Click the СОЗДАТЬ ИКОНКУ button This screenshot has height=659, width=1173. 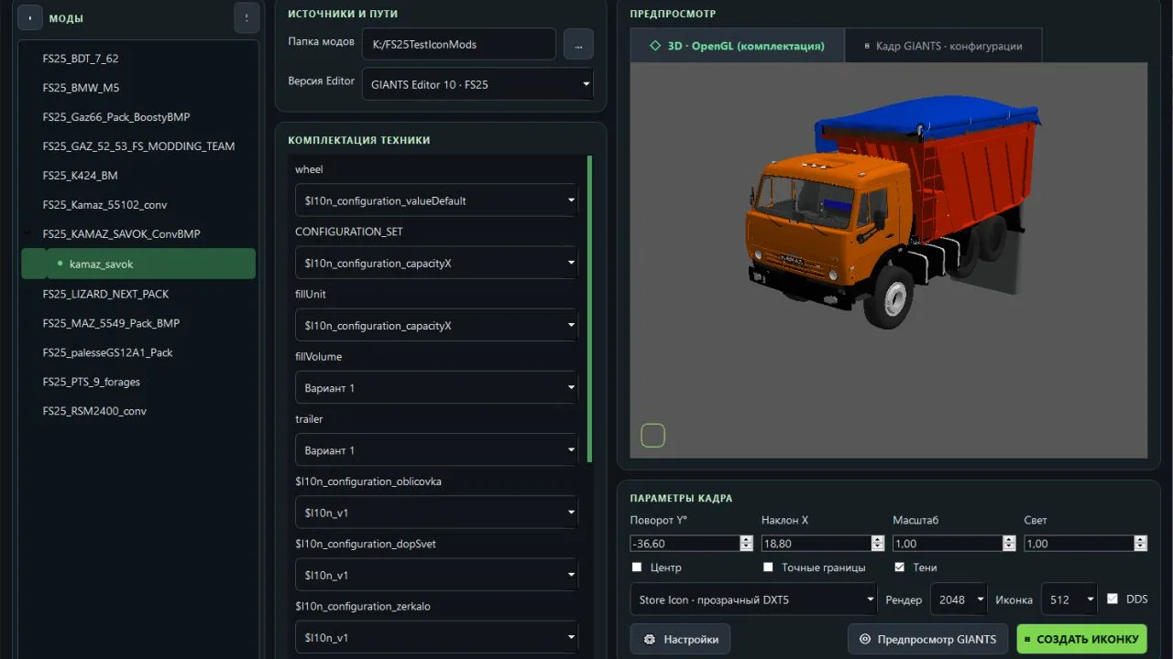click(1081, 639)
